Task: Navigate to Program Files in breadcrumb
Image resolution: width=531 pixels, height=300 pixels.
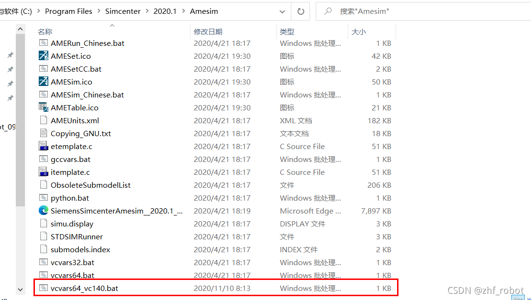Action: click(68, 11)
